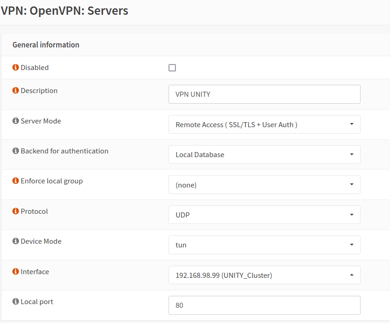Click the help icon next to Description

click(16, 91)
